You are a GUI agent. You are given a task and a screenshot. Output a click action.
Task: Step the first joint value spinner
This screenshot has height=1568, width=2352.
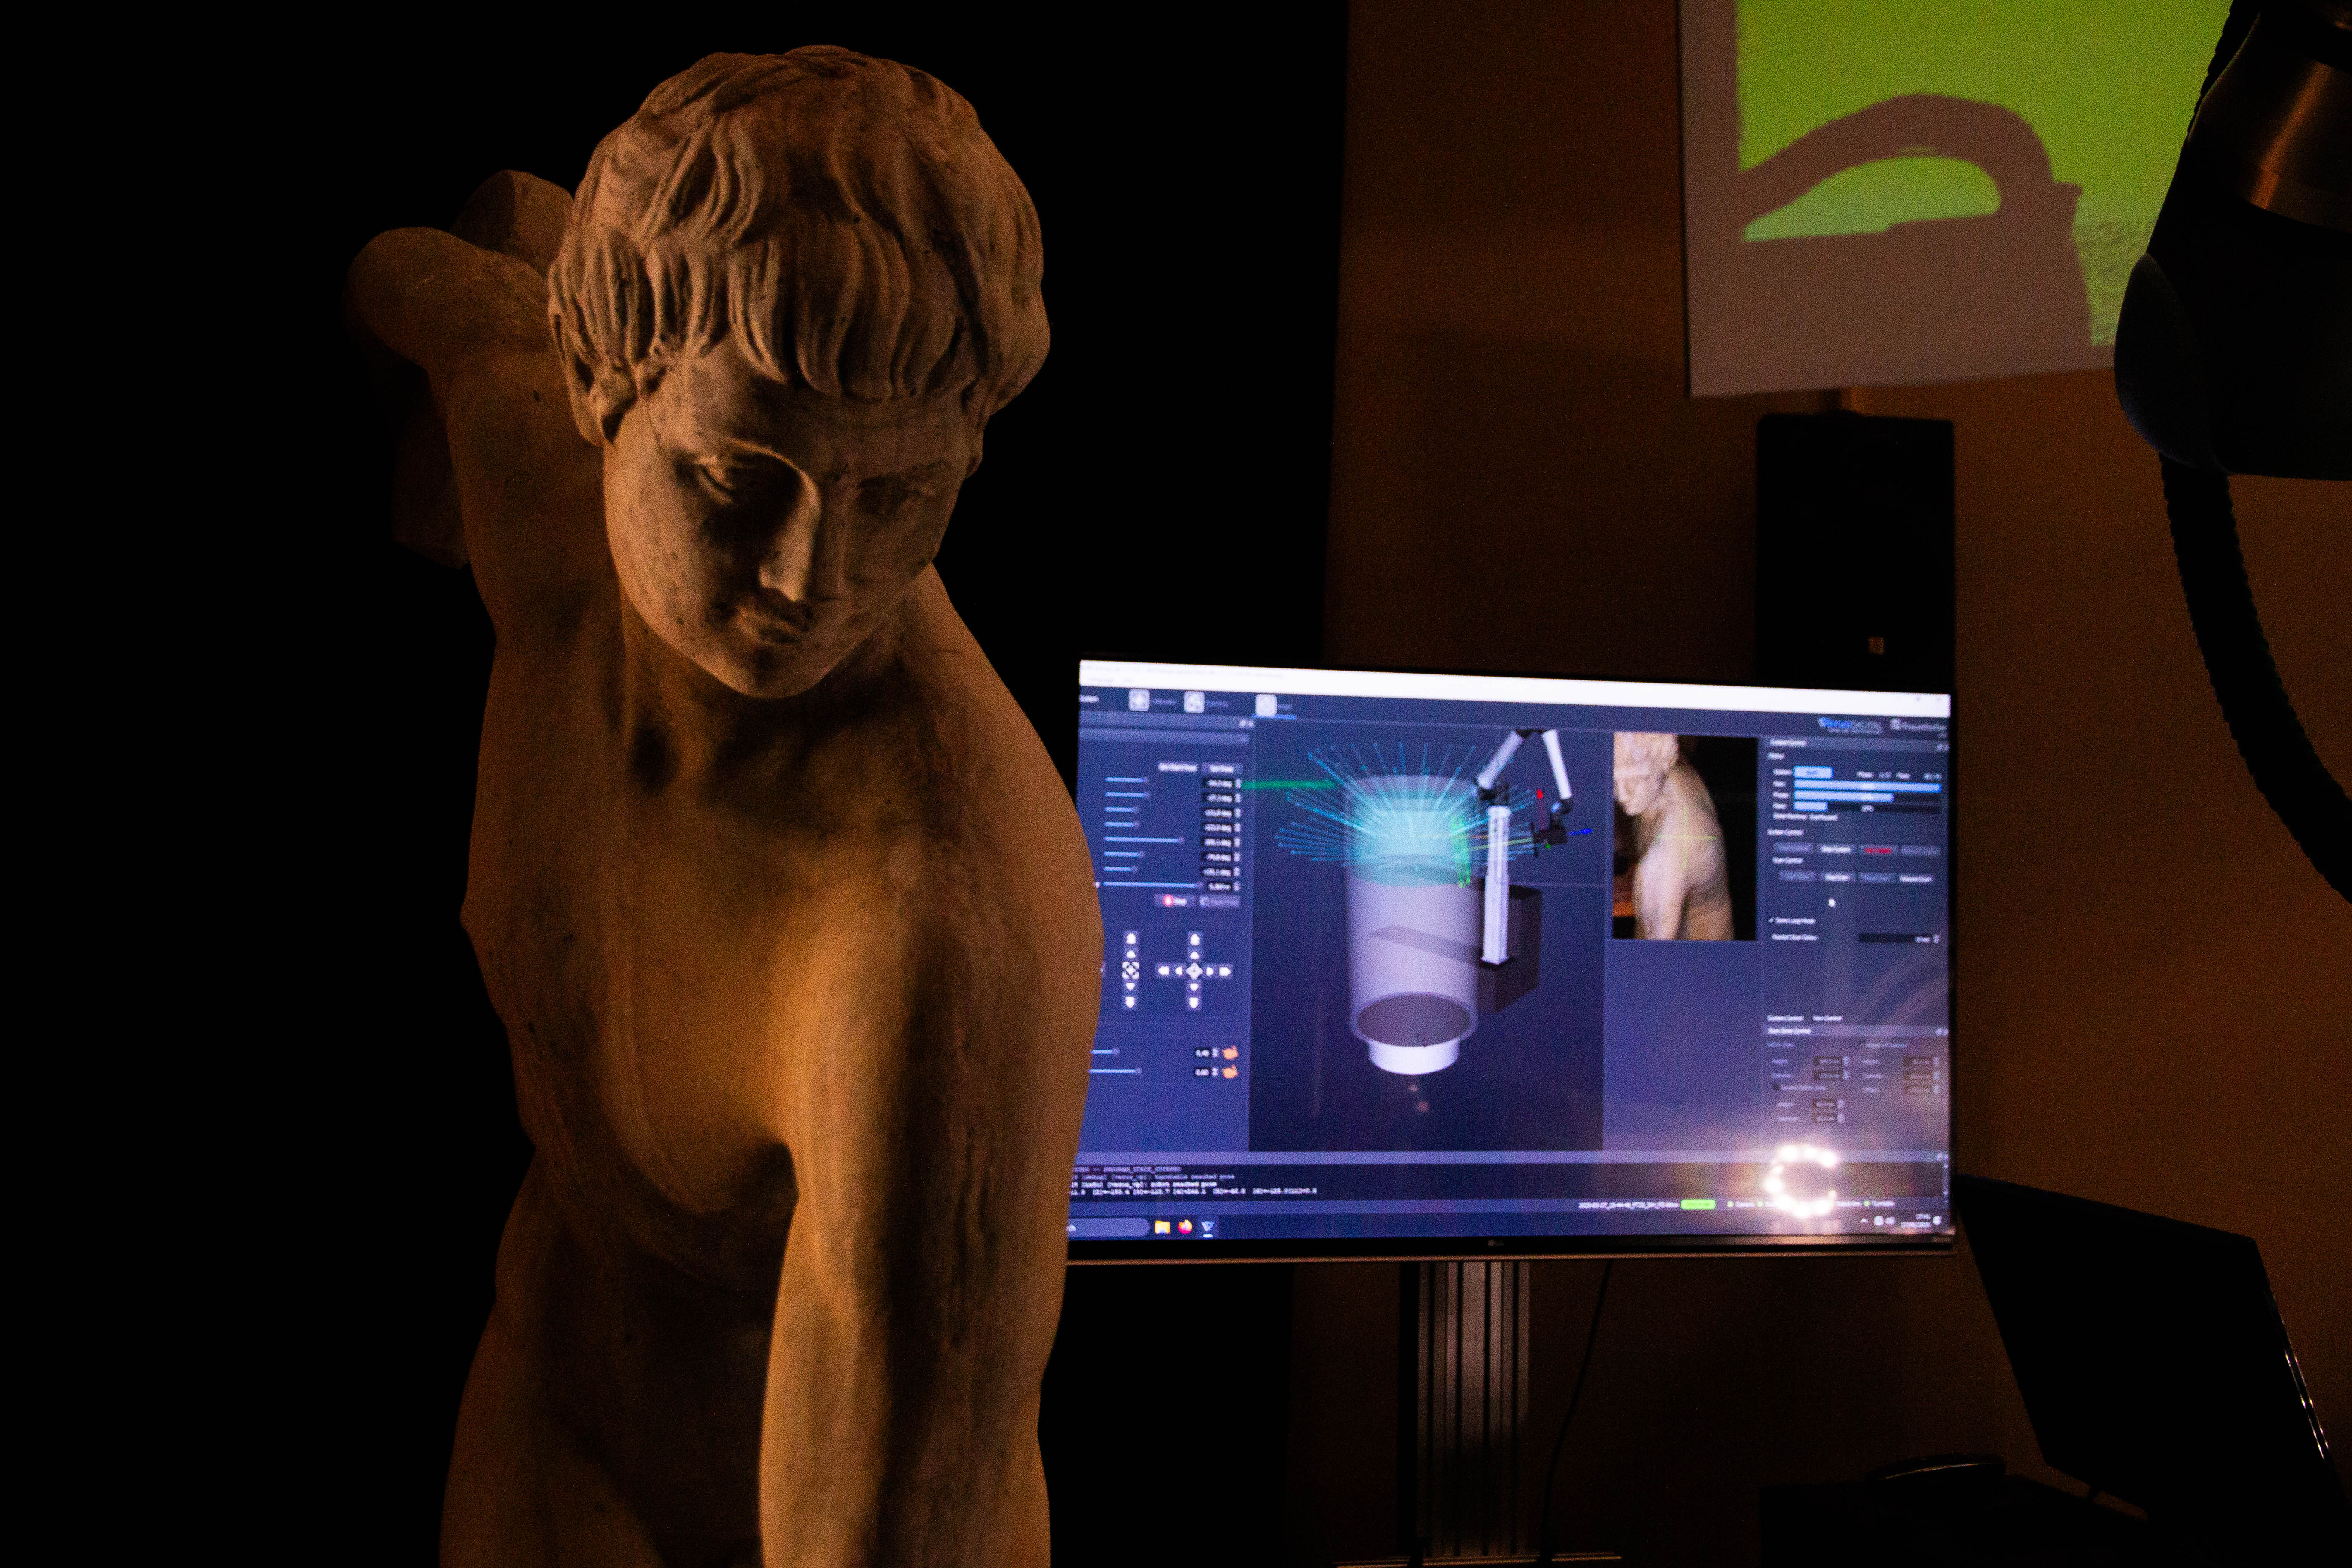[x=1238, y=784]
